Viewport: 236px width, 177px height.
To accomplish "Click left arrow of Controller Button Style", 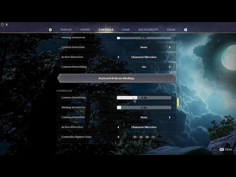I will 118,137.
